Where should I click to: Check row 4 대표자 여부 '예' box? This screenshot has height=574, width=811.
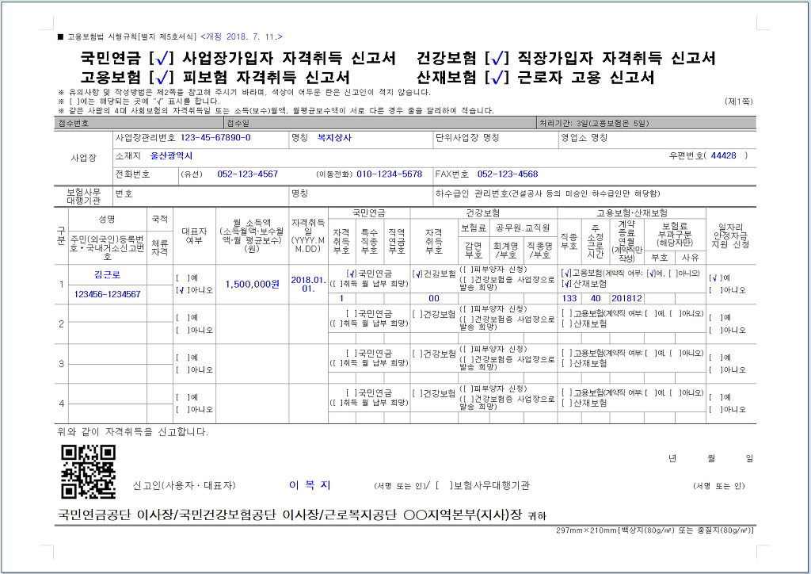click(x=181, y=397)
